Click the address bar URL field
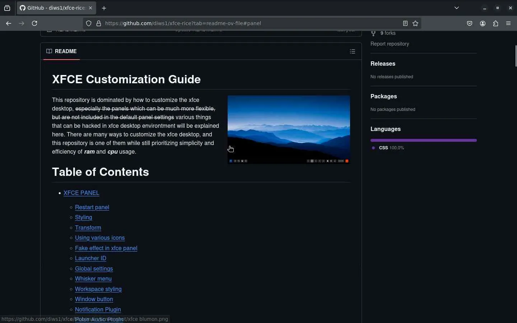 (x=251, y=23)
